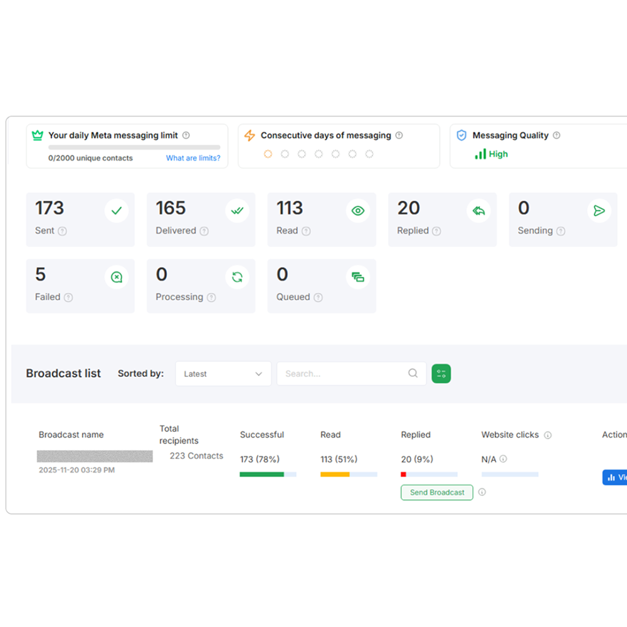Click the sync icon on the Processing card
Image resolution: width=627 pixels, height=627 pixels.
click(238, 277)
